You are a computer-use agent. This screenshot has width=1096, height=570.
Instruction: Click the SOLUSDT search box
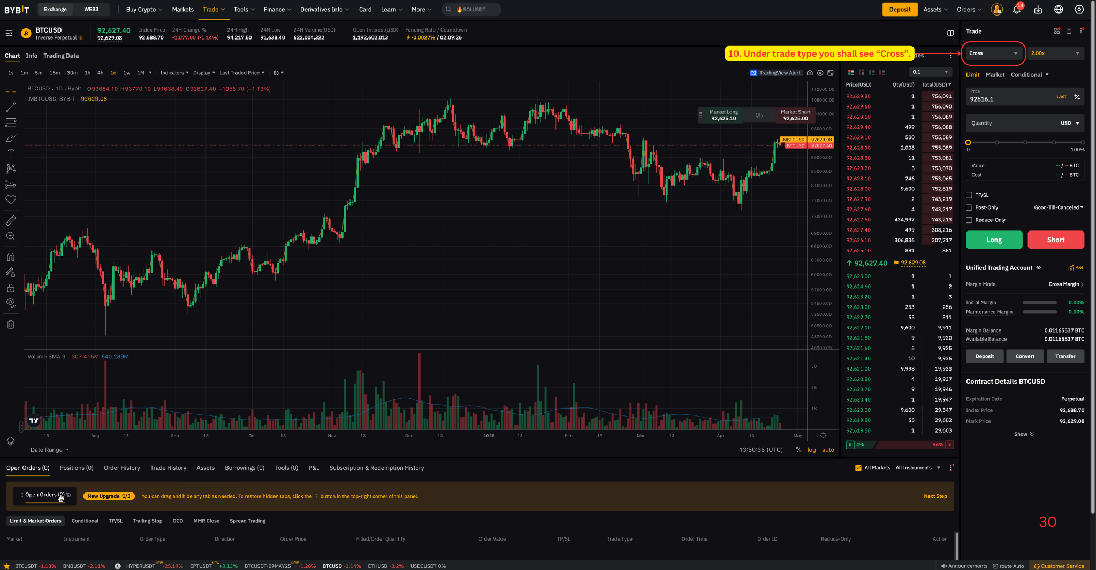pos(471,10)
